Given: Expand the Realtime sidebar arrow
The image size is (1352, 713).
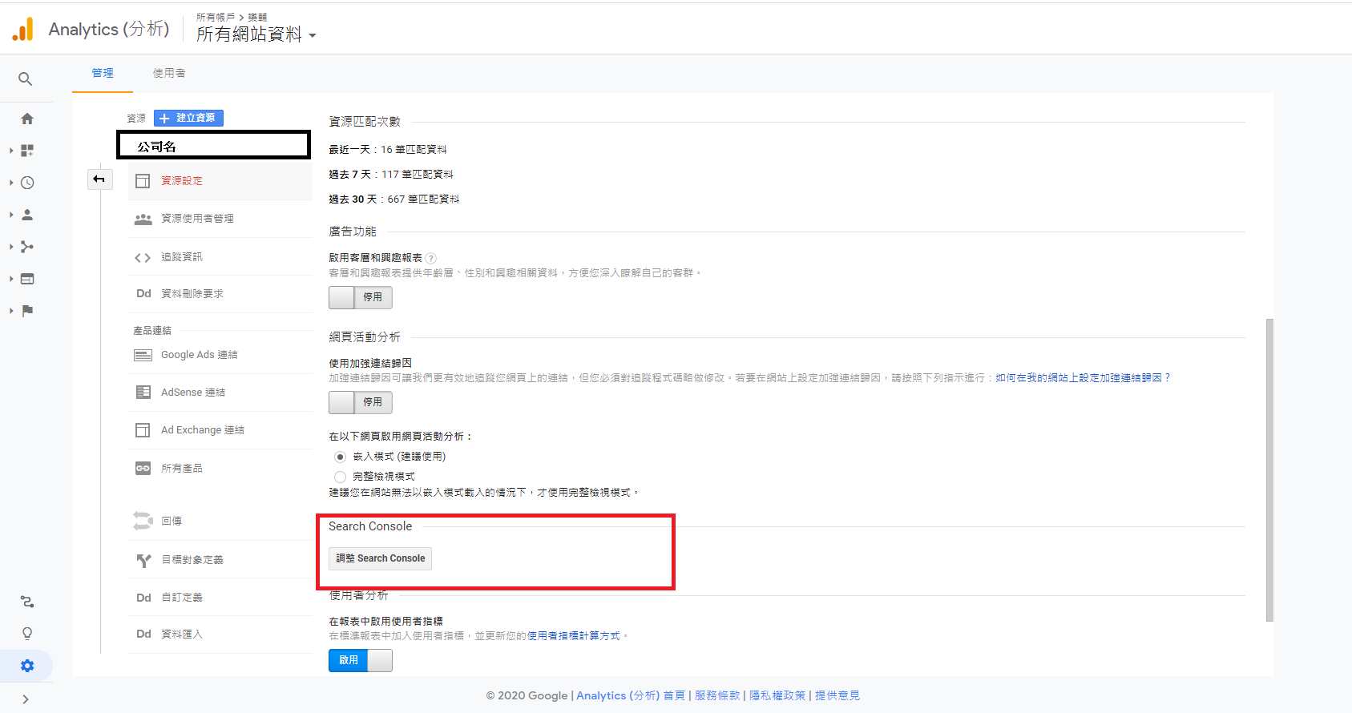Looking at the screenshot, I should (11, 183).
